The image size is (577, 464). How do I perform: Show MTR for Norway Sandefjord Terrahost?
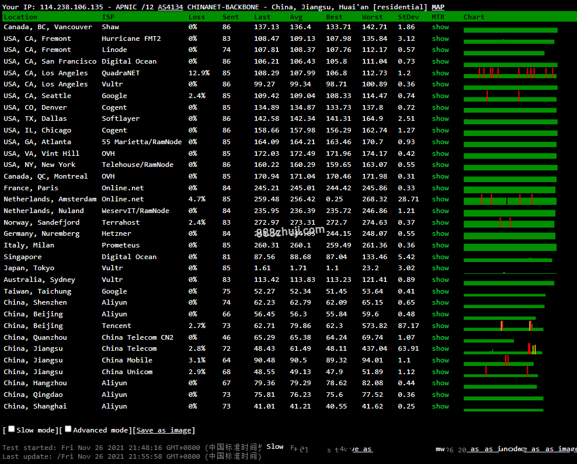pos(440,222)
